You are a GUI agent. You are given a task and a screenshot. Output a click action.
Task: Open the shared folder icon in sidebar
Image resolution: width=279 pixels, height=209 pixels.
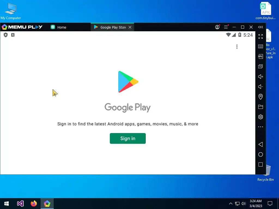[x=260, y=107]
